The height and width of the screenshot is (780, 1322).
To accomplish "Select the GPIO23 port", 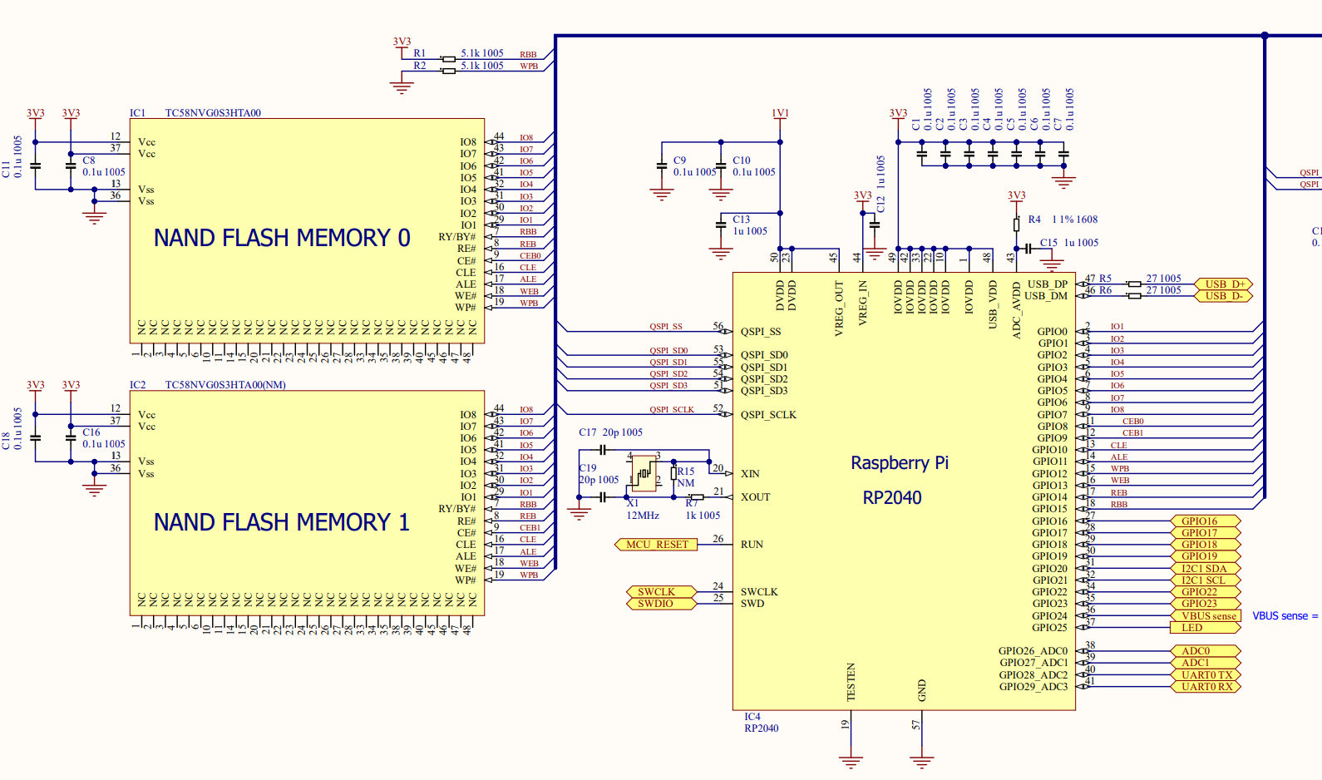I will (x=1206, y=604).
